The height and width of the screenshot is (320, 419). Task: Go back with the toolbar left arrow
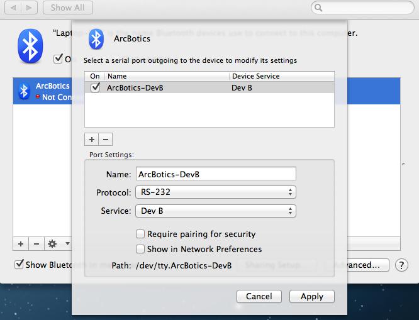coord(13,8)
